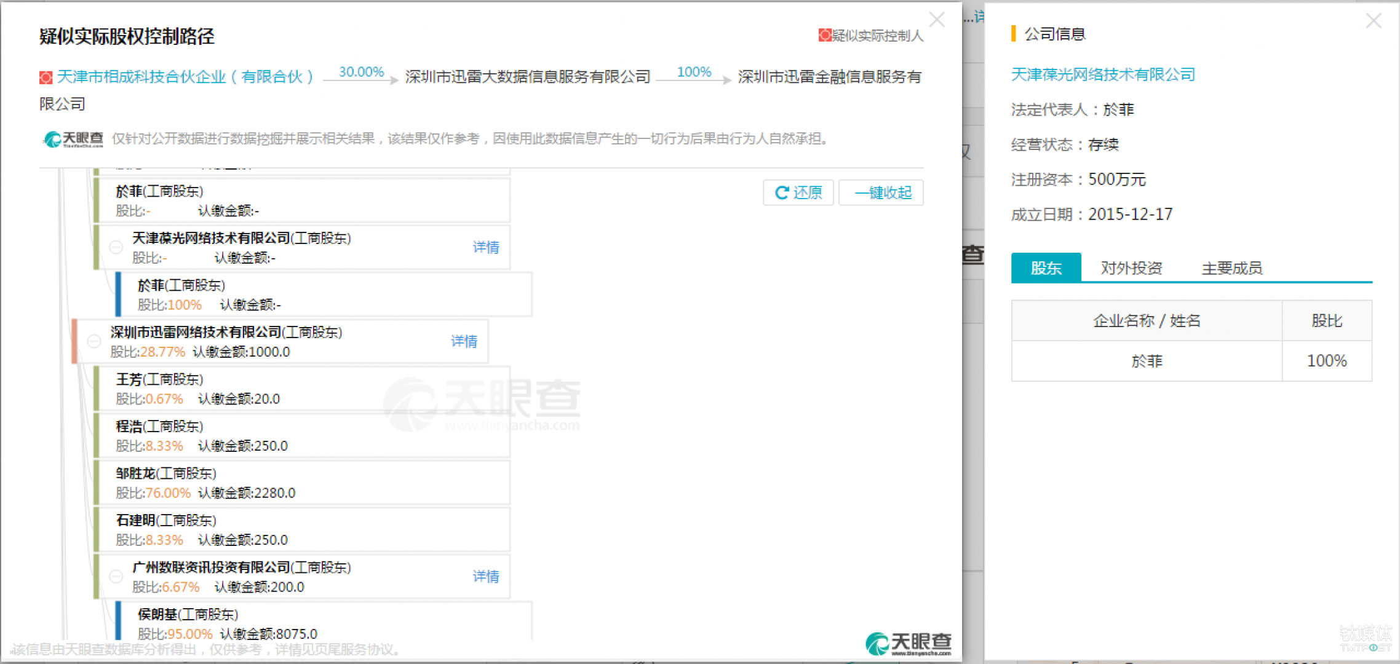Click the refresh icon on 还原 button
The height and width of the screenshot is (664, 1400).
point(781,193)
